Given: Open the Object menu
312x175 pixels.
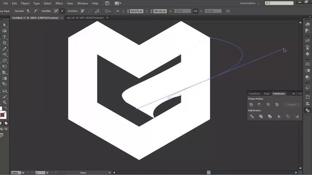Looking at the screenshot, I should pos(25,3).
